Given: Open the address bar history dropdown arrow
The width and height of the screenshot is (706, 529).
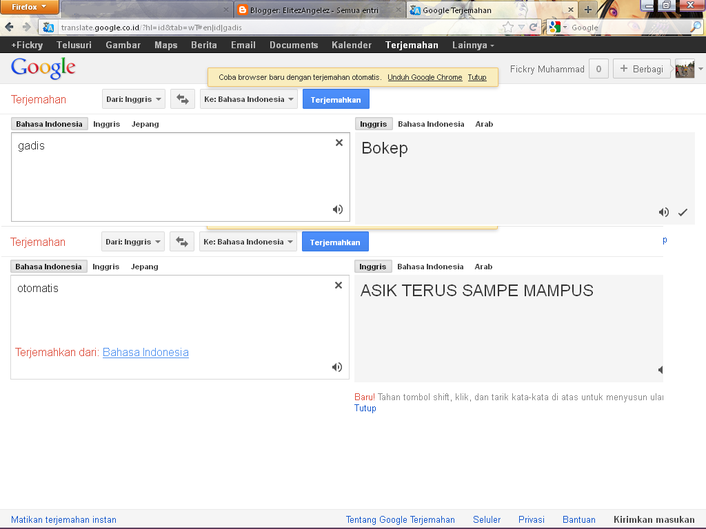Looking at the screenshot, I should [521, 28].
